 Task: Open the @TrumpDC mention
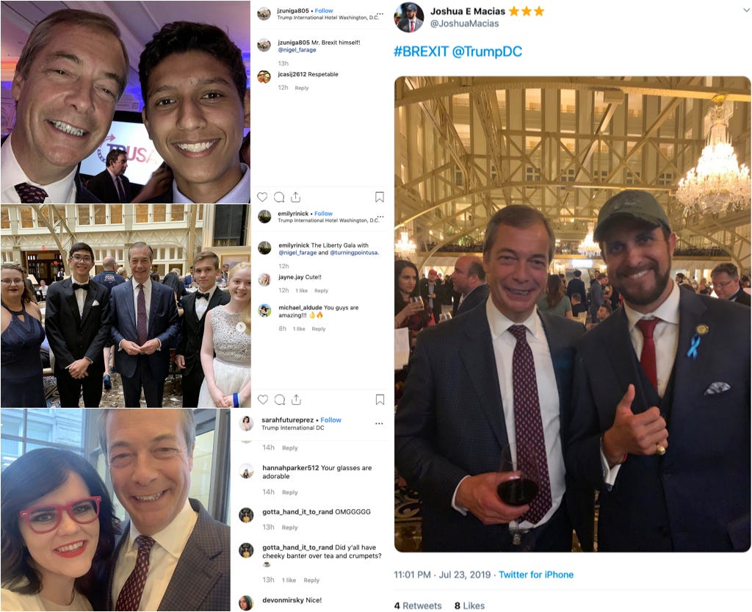[x=487, y=51]
